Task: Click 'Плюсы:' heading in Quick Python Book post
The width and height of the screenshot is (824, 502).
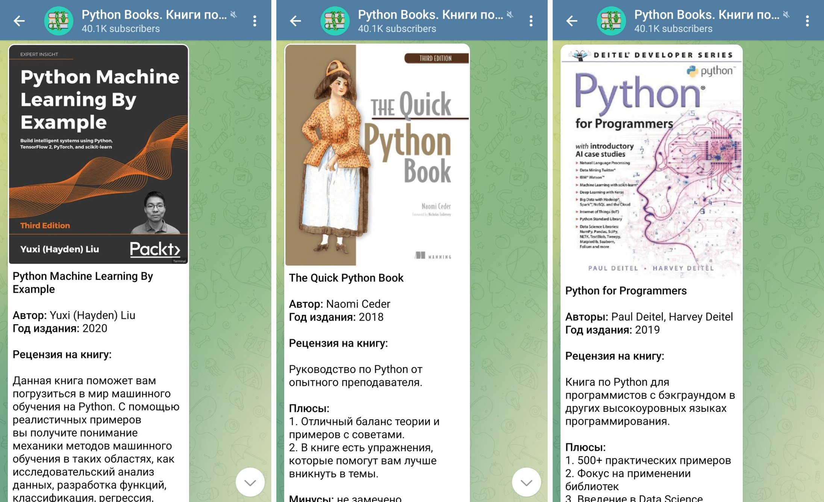Action: (x=309, y=408)
